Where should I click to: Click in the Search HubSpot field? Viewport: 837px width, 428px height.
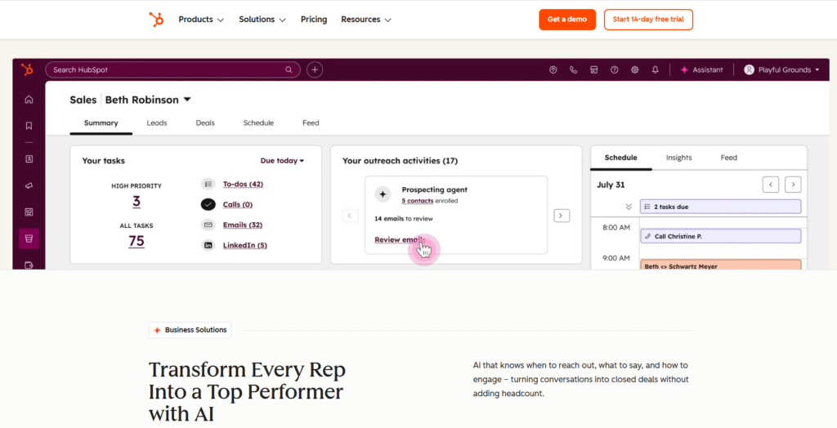(x=173, y=70)
